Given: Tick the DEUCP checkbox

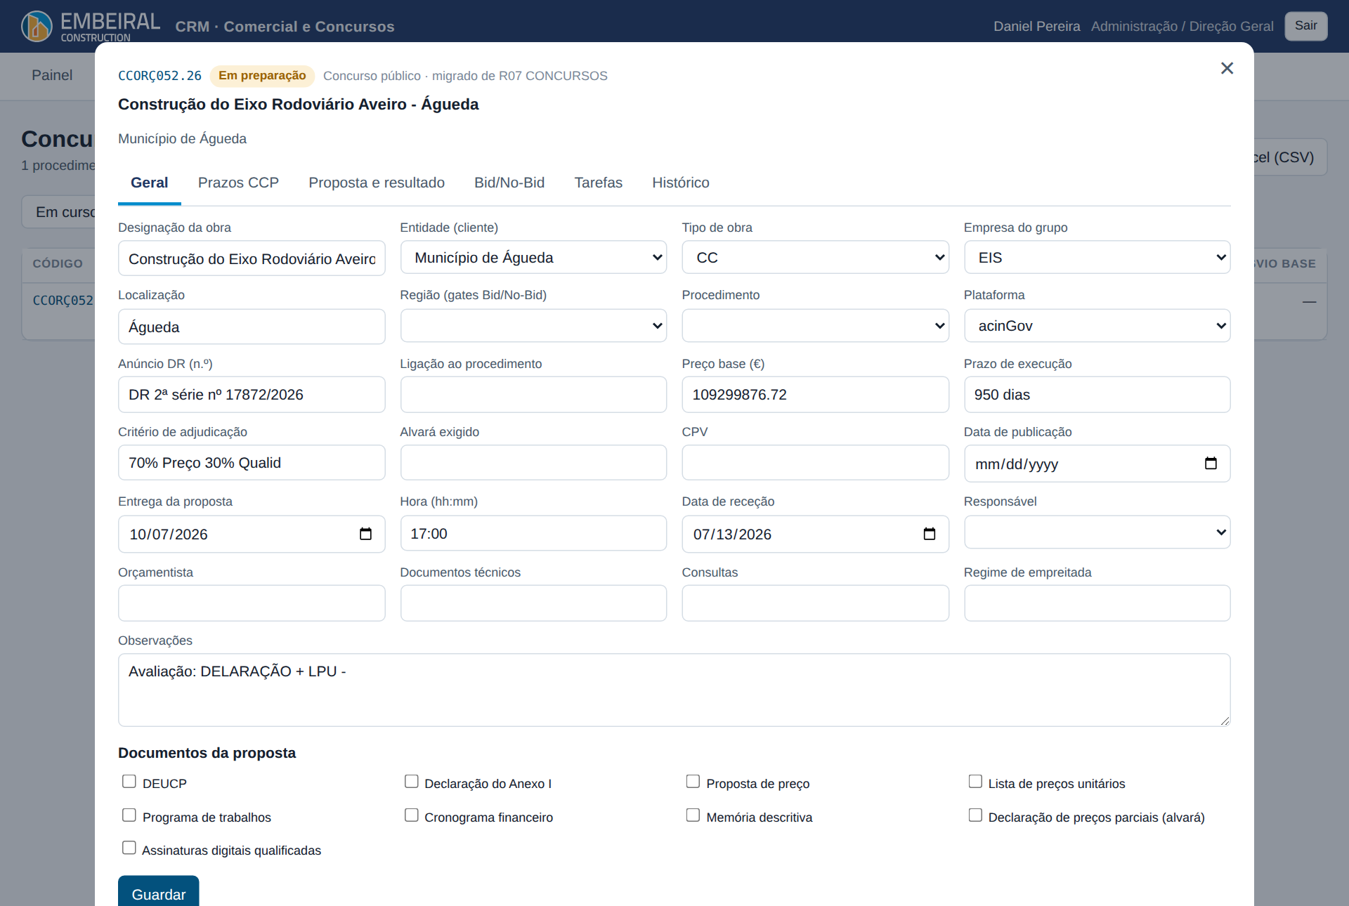Looking at the screenshot, I should point(129,782).
